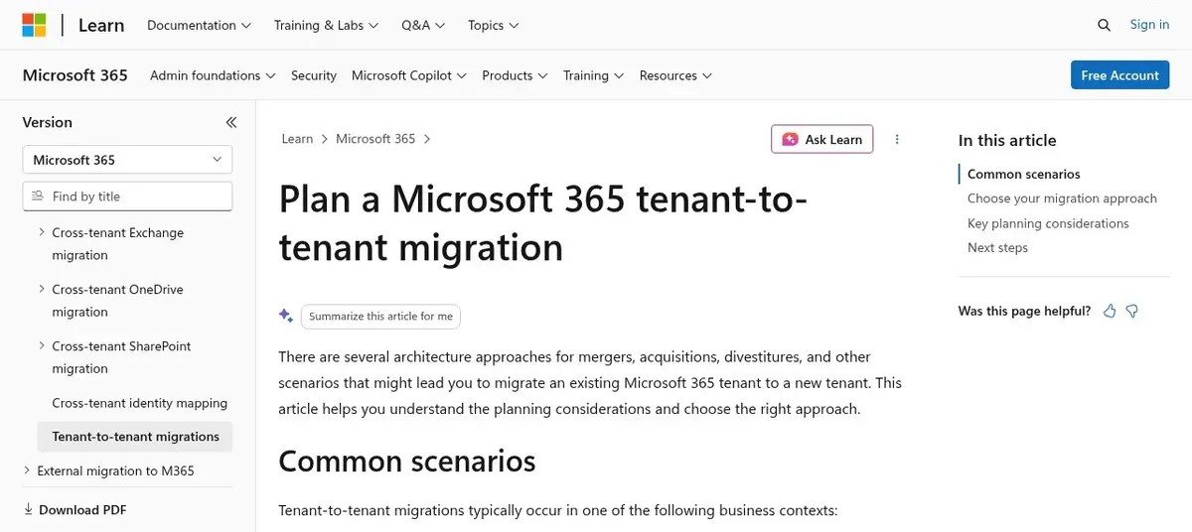This screenshot has width=1192, height=532.
Task: Collapse the table of contents panel
Action: pos(230,123)
